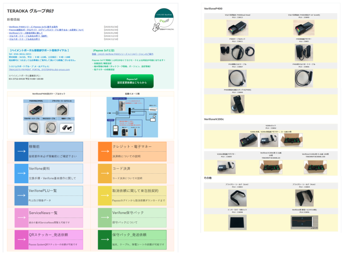Viewport: 346px width, 257px height.
Task: Click the V200c roll paper 100巻 photo
Action: (315, 167)
